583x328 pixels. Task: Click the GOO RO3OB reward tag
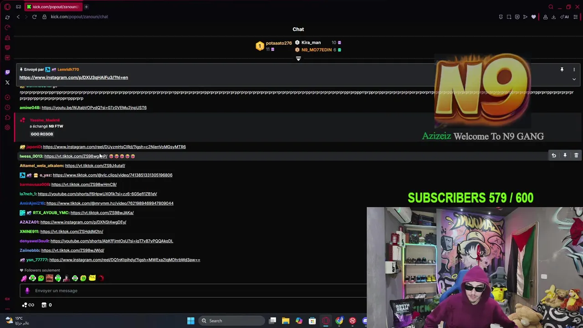(x=42, y=134)
